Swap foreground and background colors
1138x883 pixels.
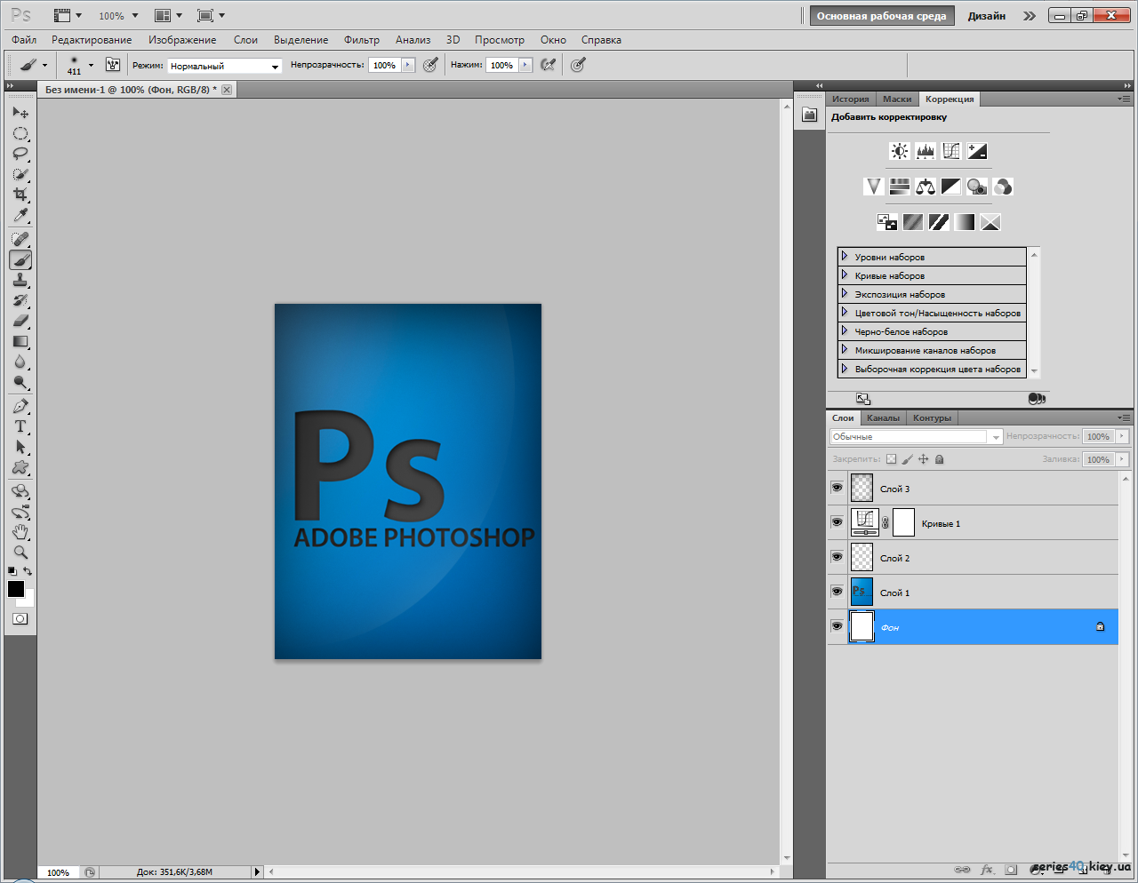coord(28,571)
